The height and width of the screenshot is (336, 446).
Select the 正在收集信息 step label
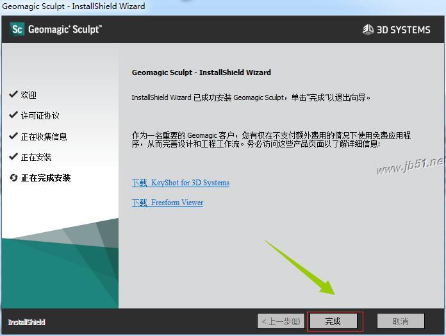pos(44,137)
